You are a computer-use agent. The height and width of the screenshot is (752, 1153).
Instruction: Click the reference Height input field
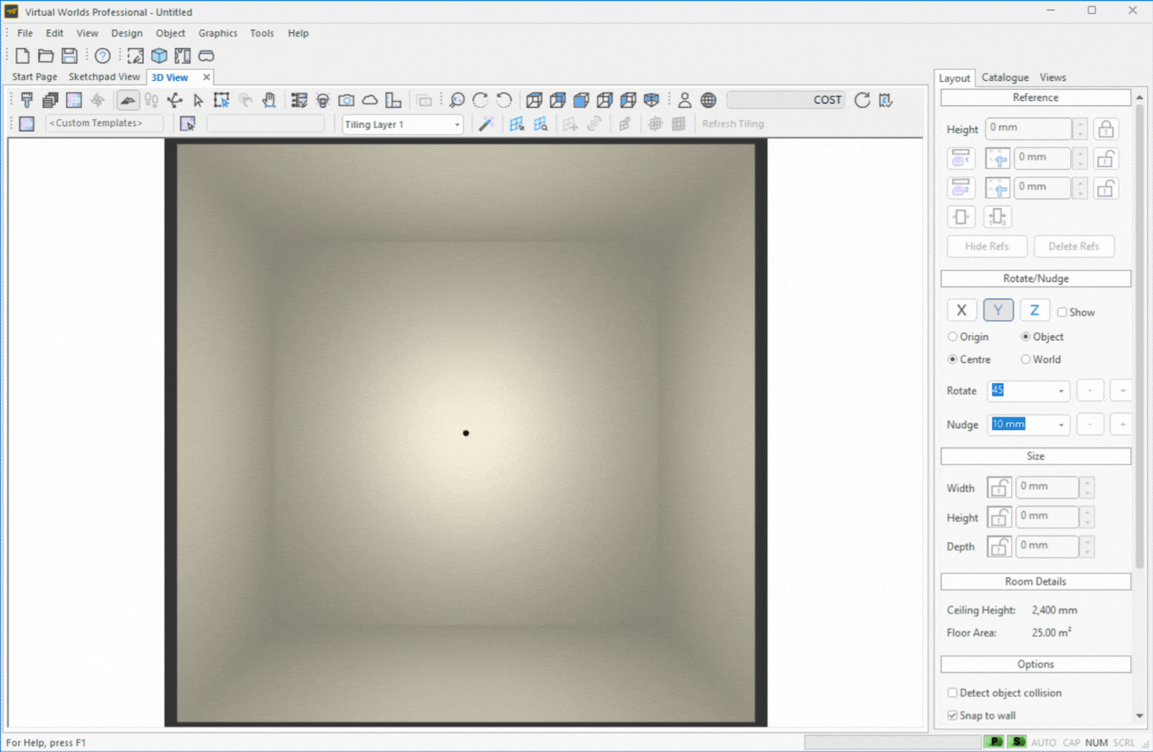[1029, 129]
